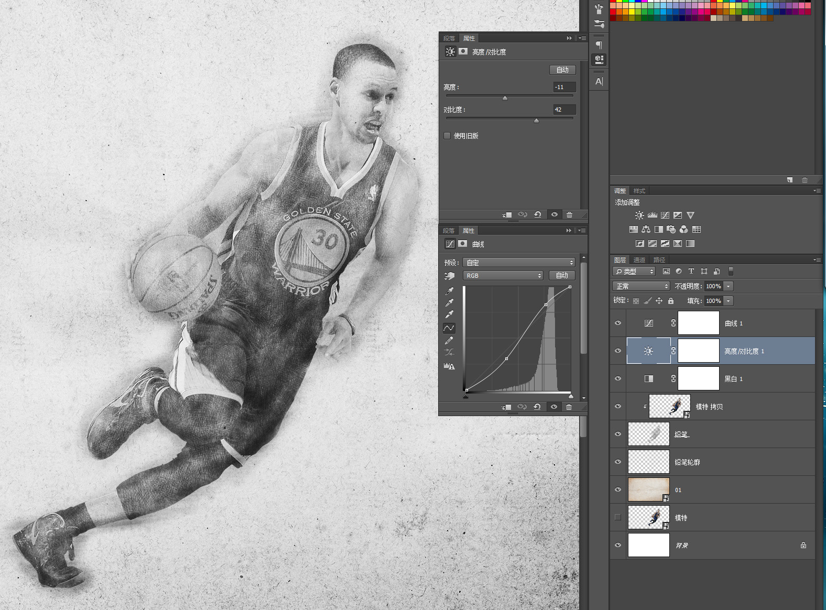Image resolution: width=826 pixels, height=610 pixels.
Task: Switch to the 样式 tab
Action: click(639, 191)
